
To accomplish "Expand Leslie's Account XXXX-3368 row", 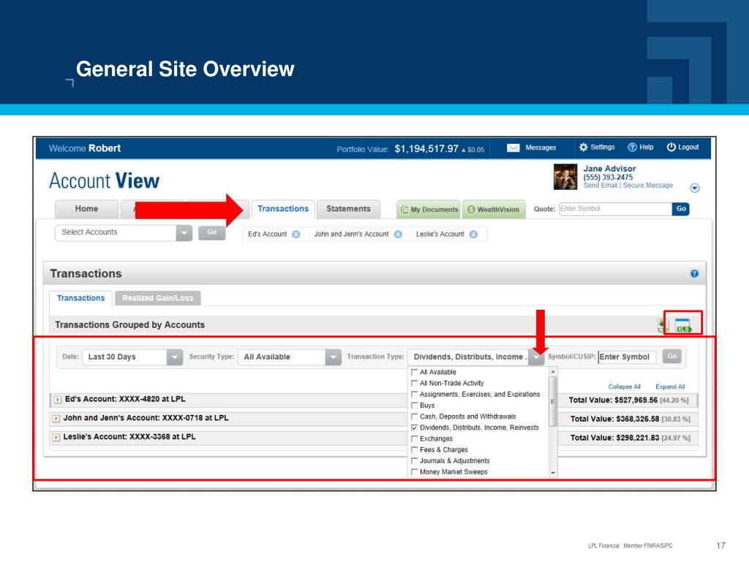I will tap(56, 437).
